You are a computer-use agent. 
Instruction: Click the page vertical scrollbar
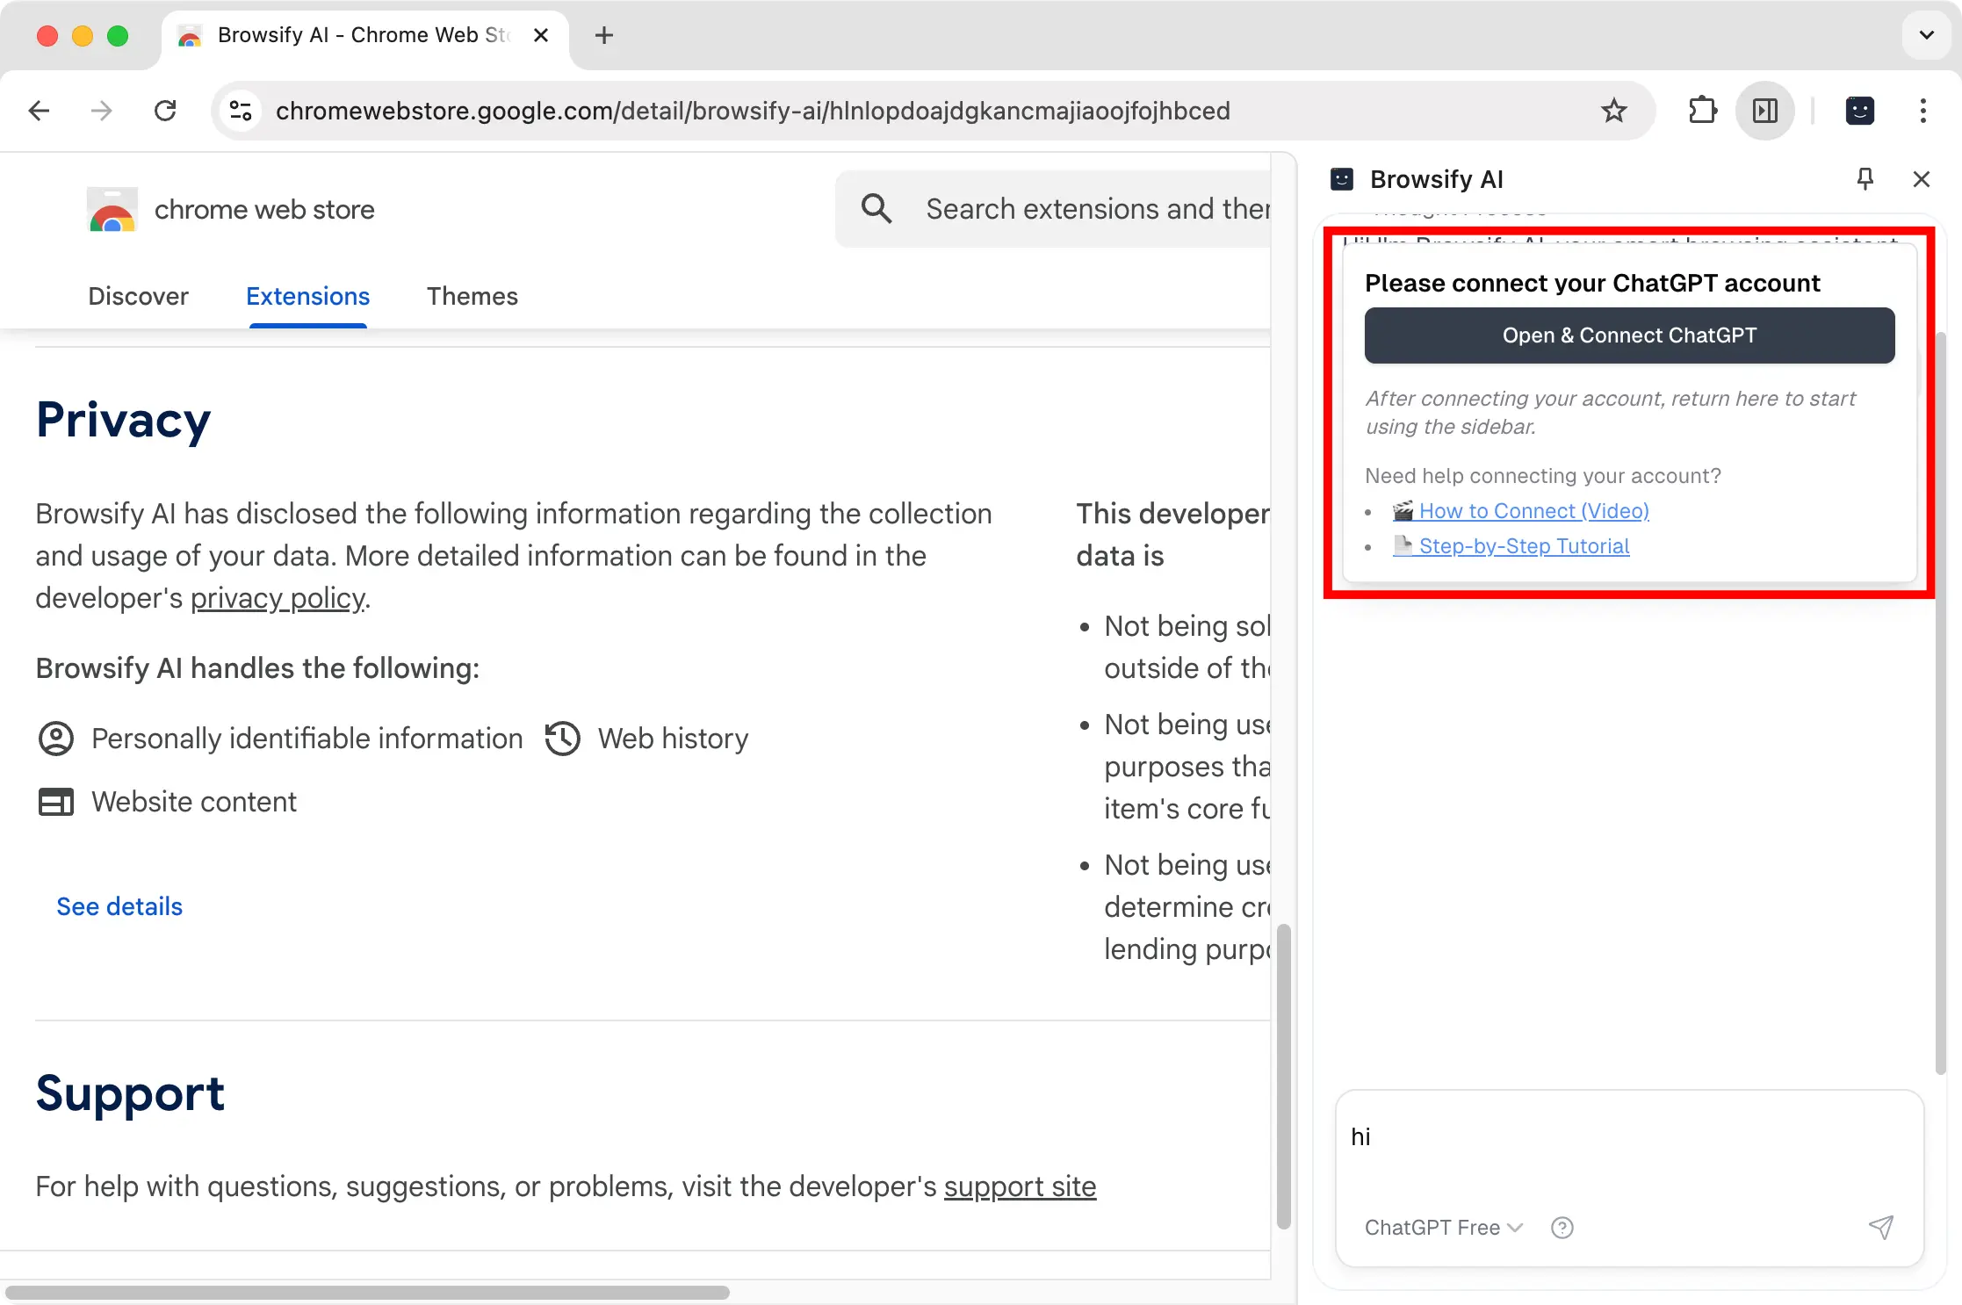(1283, 1076)
